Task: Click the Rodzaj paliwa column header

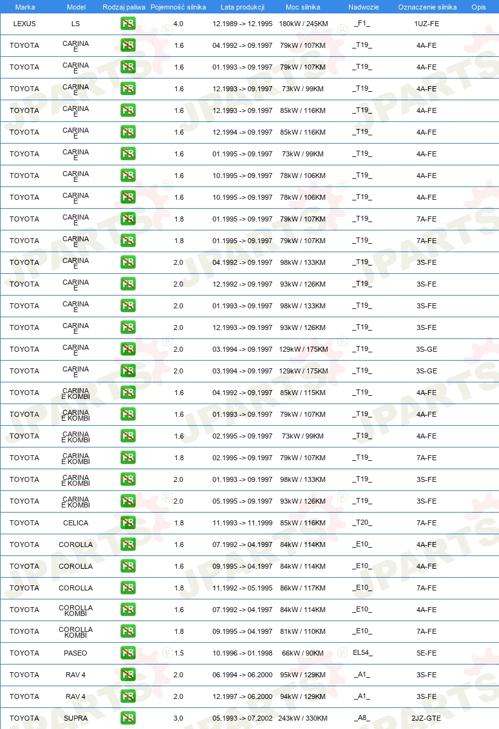Action: pos(124,7)
